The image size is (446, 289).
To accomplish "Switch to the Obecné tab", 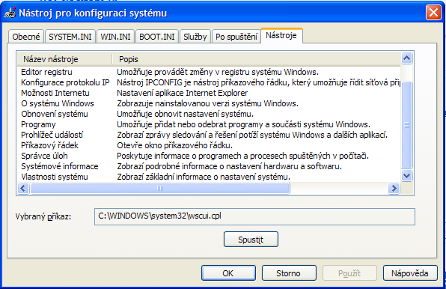I will [26, 37].
